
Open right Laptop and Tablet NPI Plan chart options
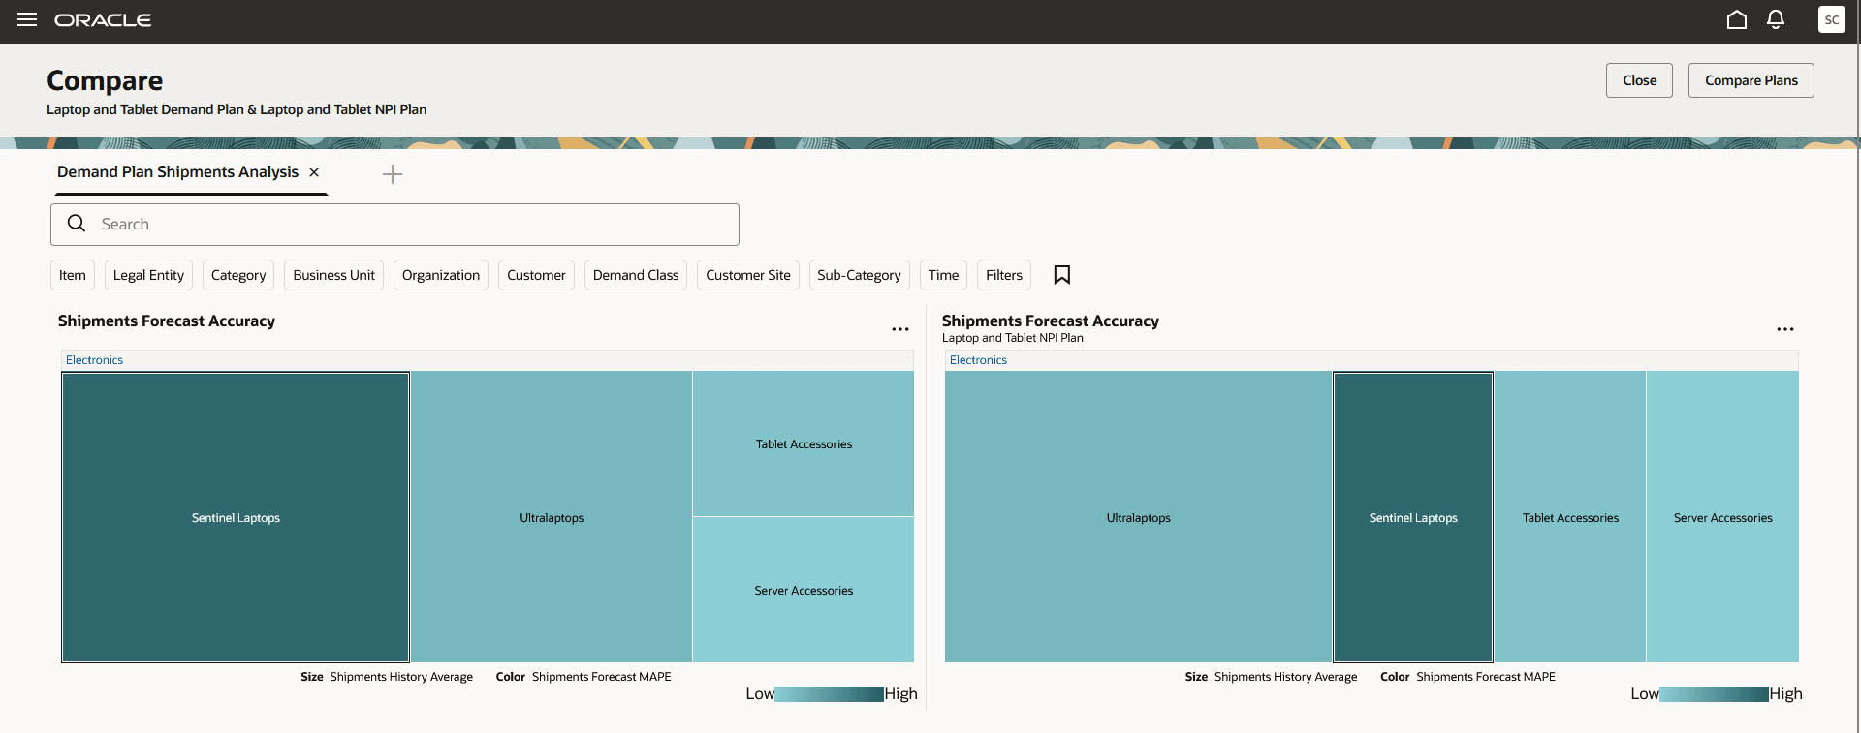click(x=1785, y=329)
